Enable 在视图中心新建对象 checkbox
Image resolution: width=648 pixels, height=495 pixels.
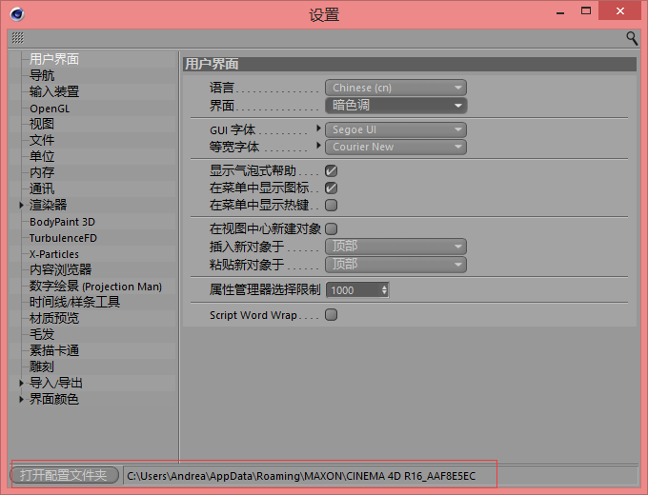click(331, 228)
